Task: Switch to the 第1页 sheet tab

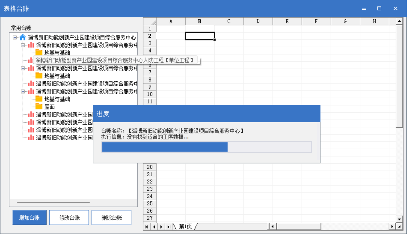Action: (185, 227)
